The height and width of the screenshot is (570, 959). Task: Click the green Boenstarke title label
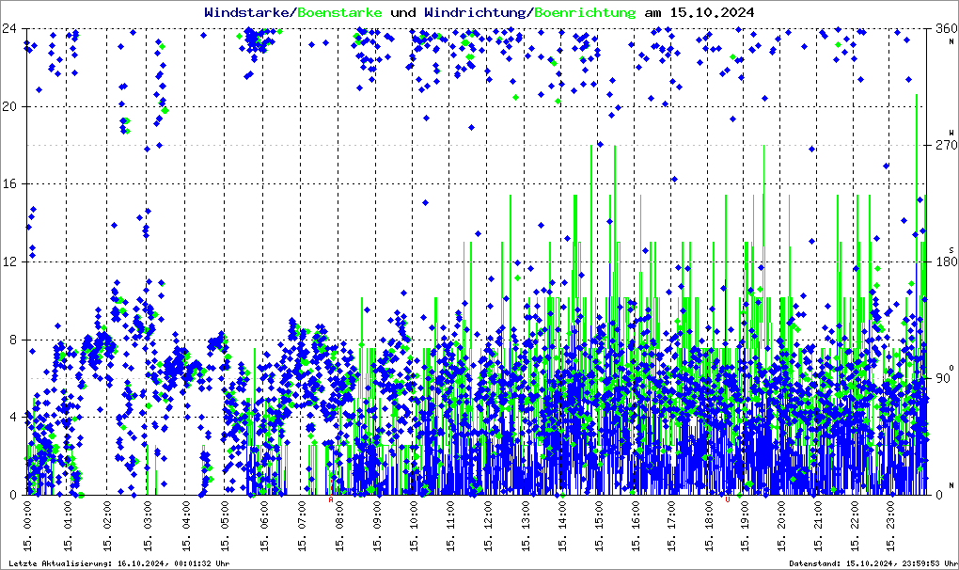pos(340,12)
